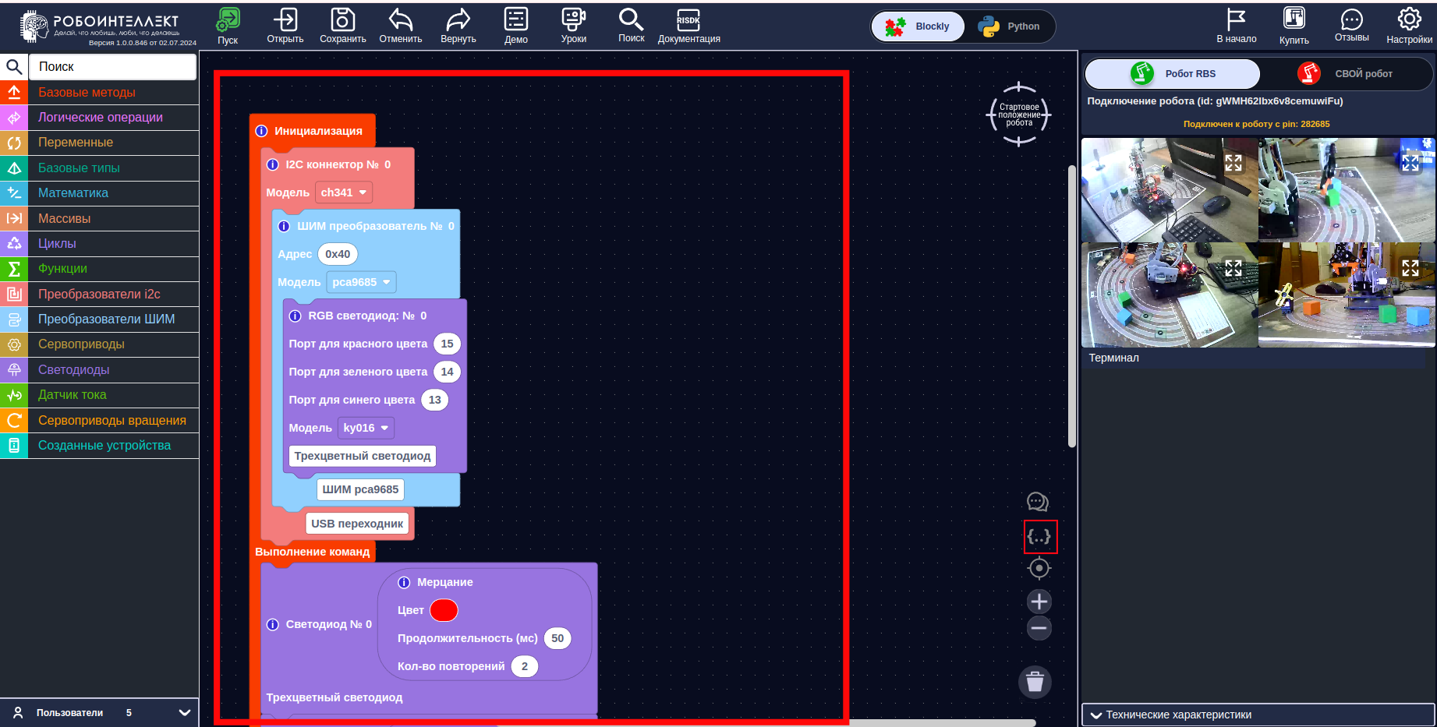This screenshot has width=1437, height=727.
Task: Edit red color port value 15
Action: click(447, 344)
